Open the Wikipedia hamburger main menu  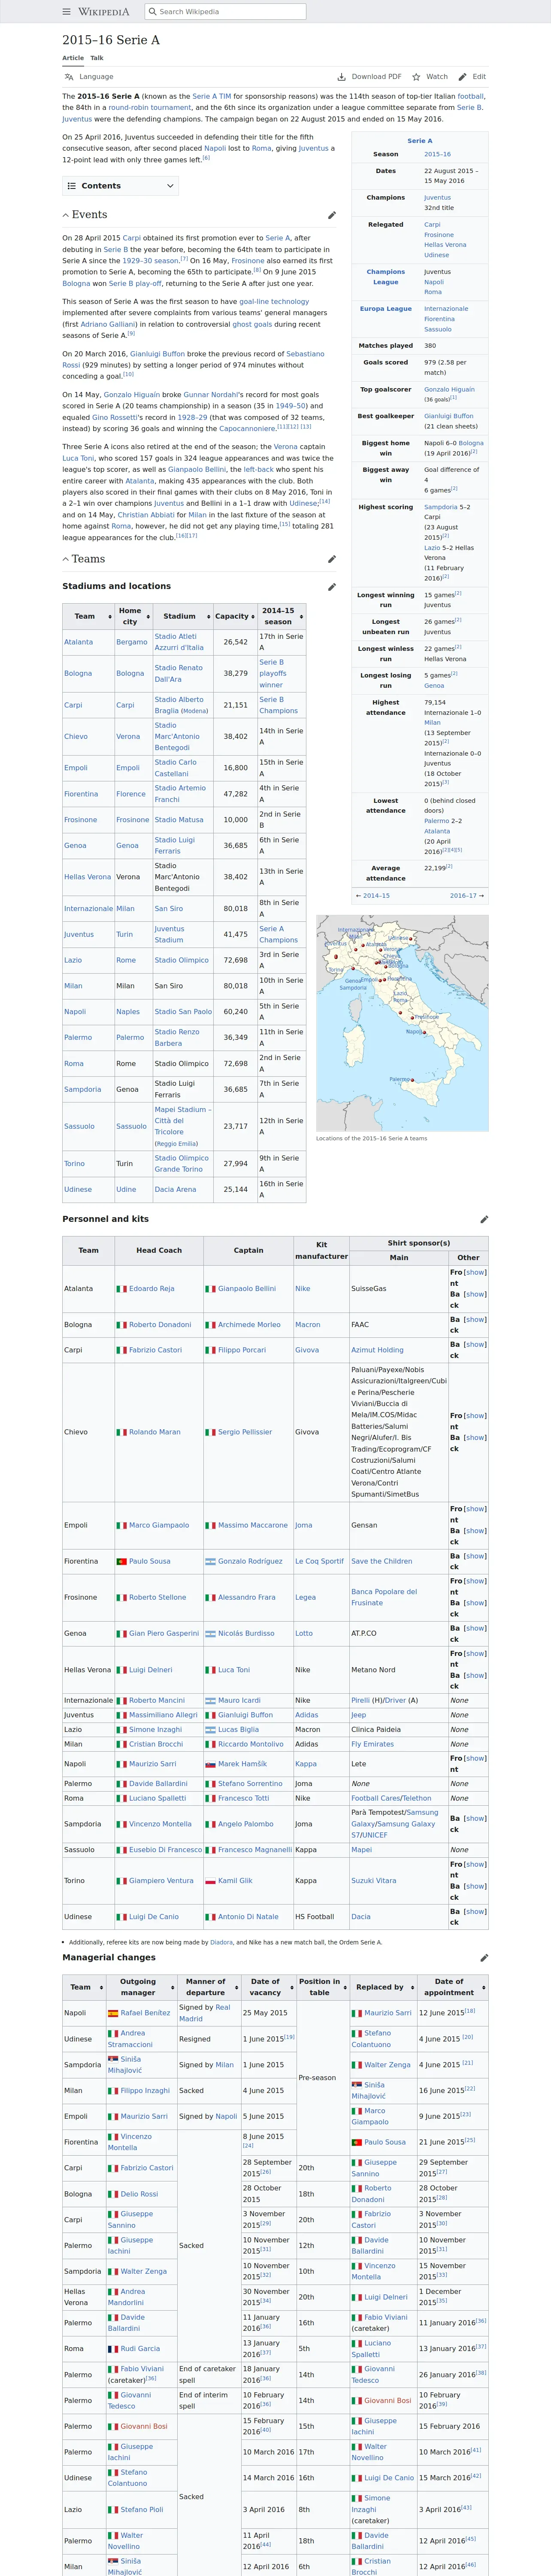tap(67, 12)
